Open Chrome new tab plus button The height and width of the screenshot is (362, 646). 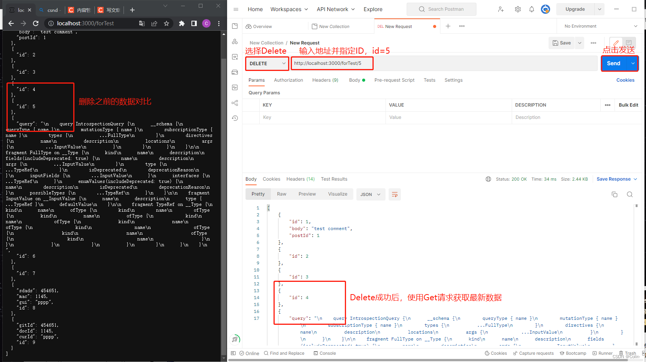(132, 10)
